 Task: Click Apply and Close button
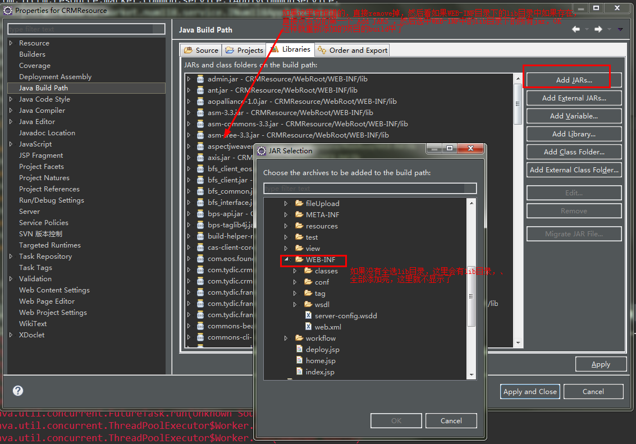[x=530, y=392]
